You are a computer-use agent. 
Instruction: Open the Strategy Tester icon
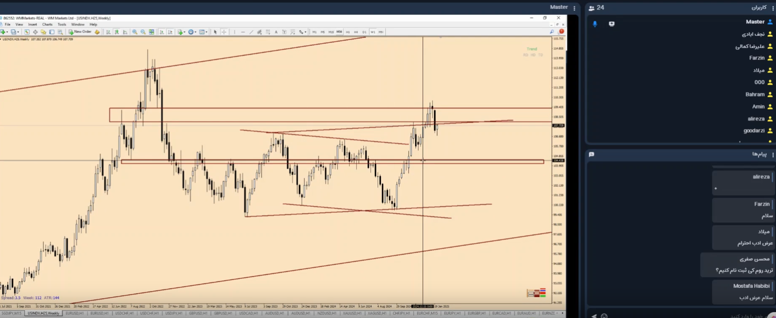[x=61, y=32]
